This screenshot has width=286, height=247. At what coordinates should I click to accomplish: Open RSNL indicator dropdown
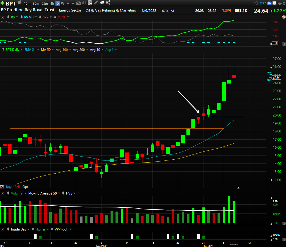(x=68, y=17)
